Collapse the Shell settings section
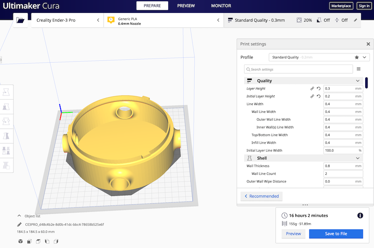 coord(358,158)
